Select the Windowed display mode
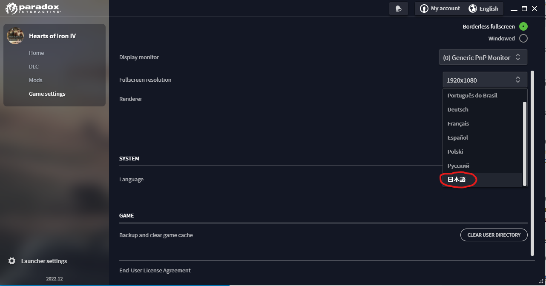 coord(523,38)
